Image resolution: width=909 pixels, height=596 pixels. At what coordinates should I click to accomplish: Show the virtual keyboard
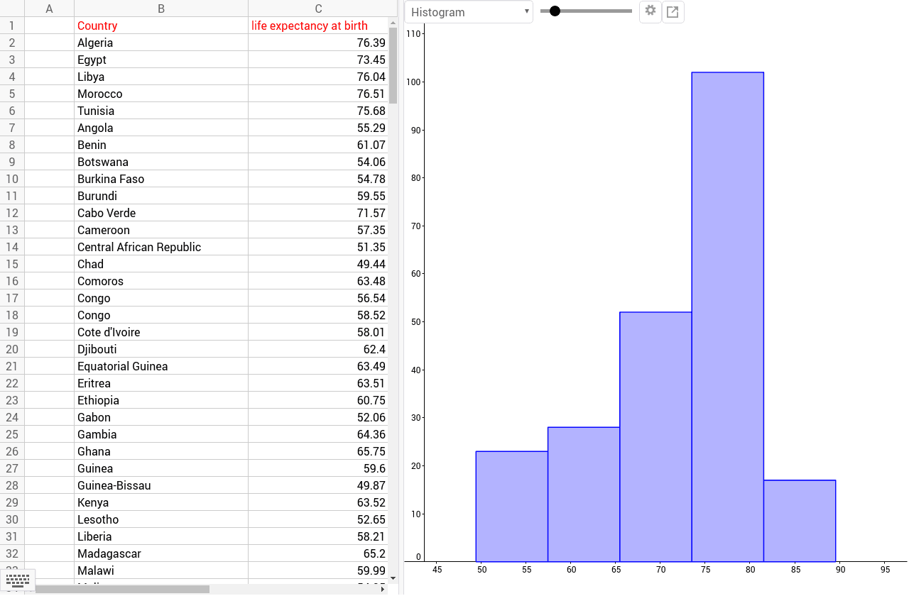coord(18,582)
